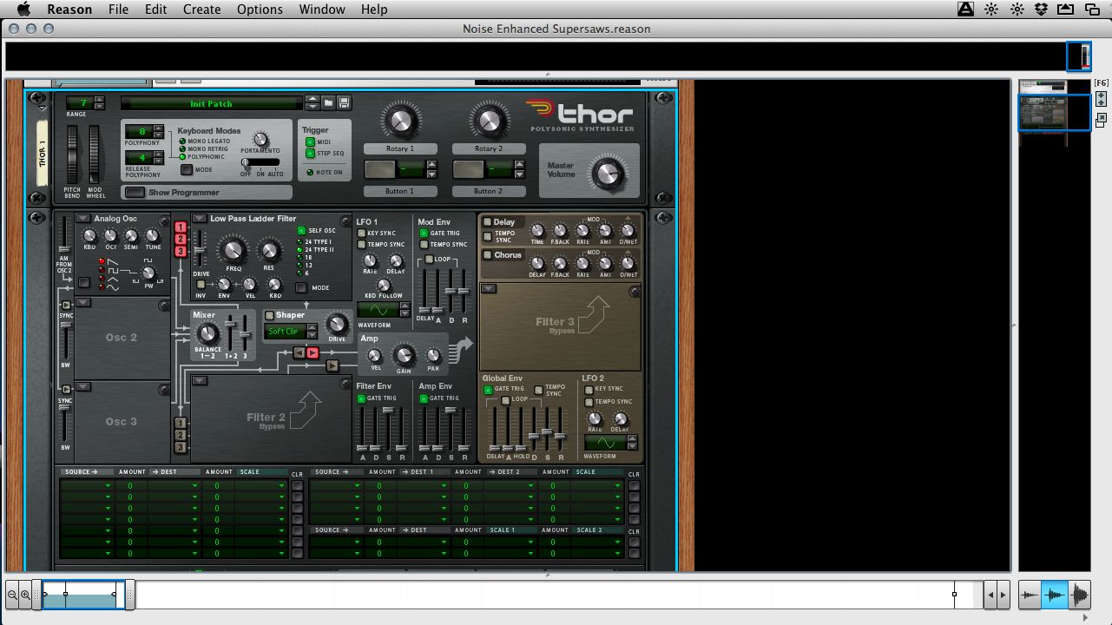This screenshot has width=1112, height=625.
Task: Click the Master Volume knob
Action: [x=607, y=174]
